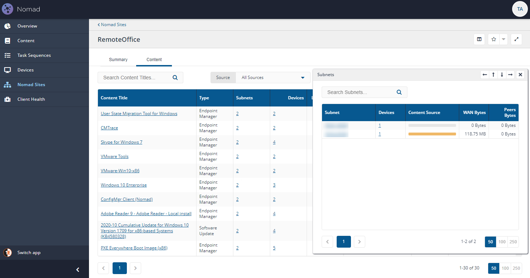The width and height of the screenshot is (530, 278).
Task: Open Devices in the sidebar
Action: [44, 70]
